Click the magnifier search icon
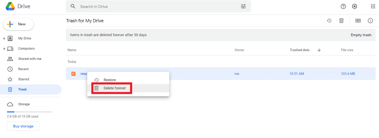Screen dimensions: 379x138 (73, 7)
